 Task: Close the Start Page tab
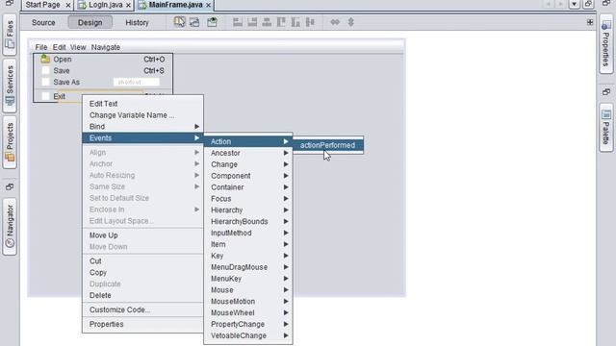point(68,5)
